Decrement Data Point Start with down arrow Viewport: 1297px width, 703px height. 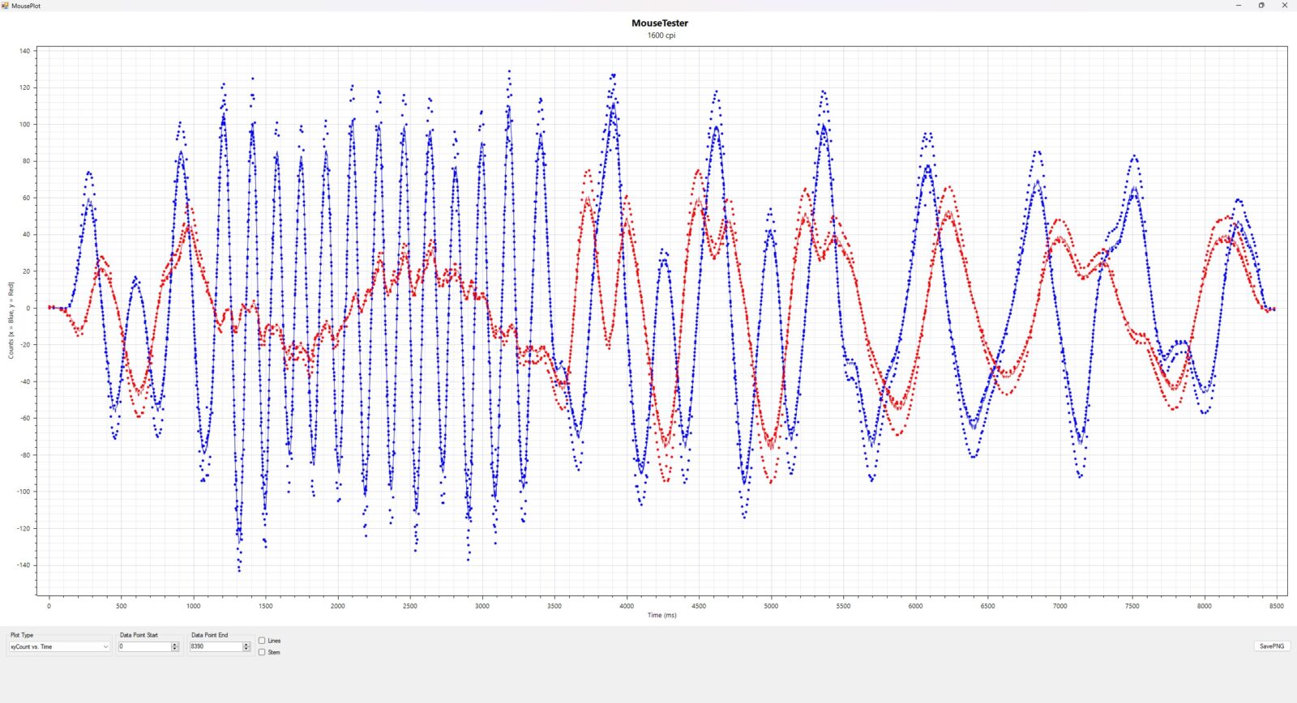click(x=175, y=649)
